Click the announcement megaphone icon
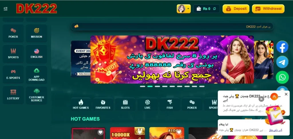Viewport: 293px width, 139px height. tap(76, 26)
